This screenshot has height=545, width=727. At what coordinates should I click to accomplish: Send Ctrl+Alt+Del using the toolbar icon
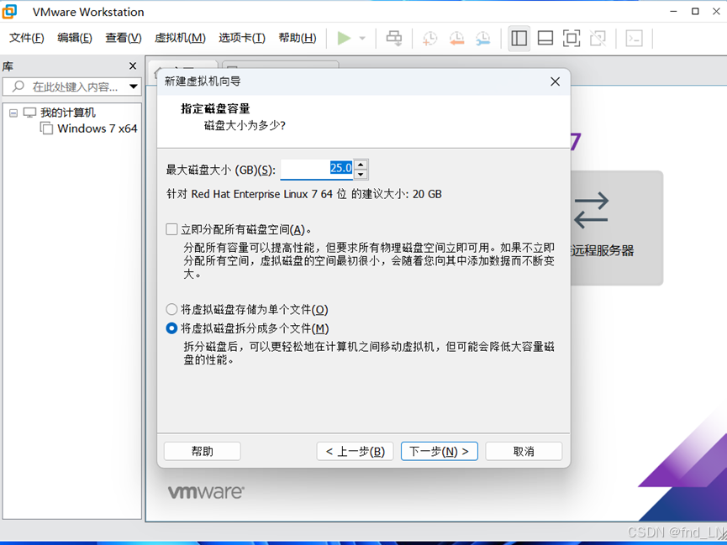[393, 38]
